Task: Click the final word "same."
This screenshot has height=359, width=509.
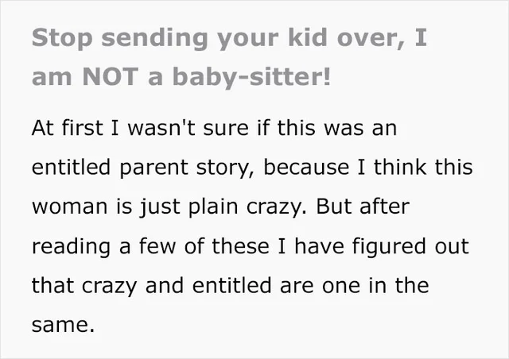Action: click(63, 322)
